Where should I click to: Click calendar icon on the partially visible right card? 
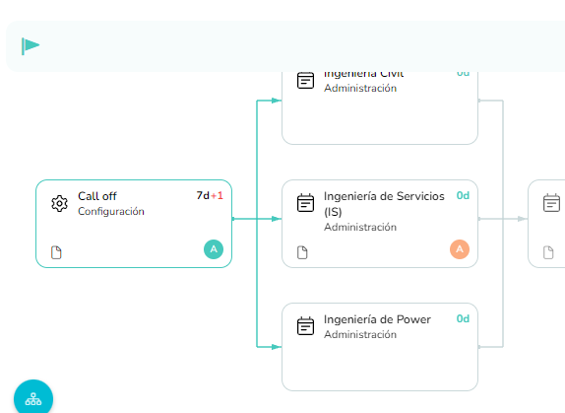tap(551, 203)
